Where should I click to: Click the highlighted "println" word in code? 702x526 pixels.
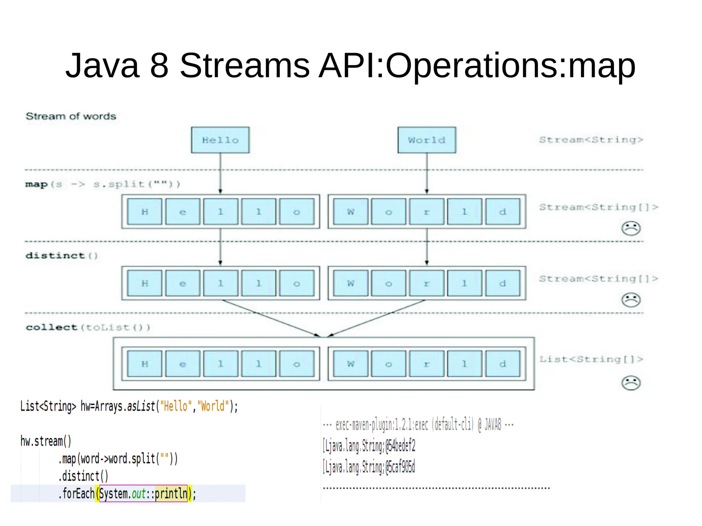pyautogui.click(x=171, y=494)
